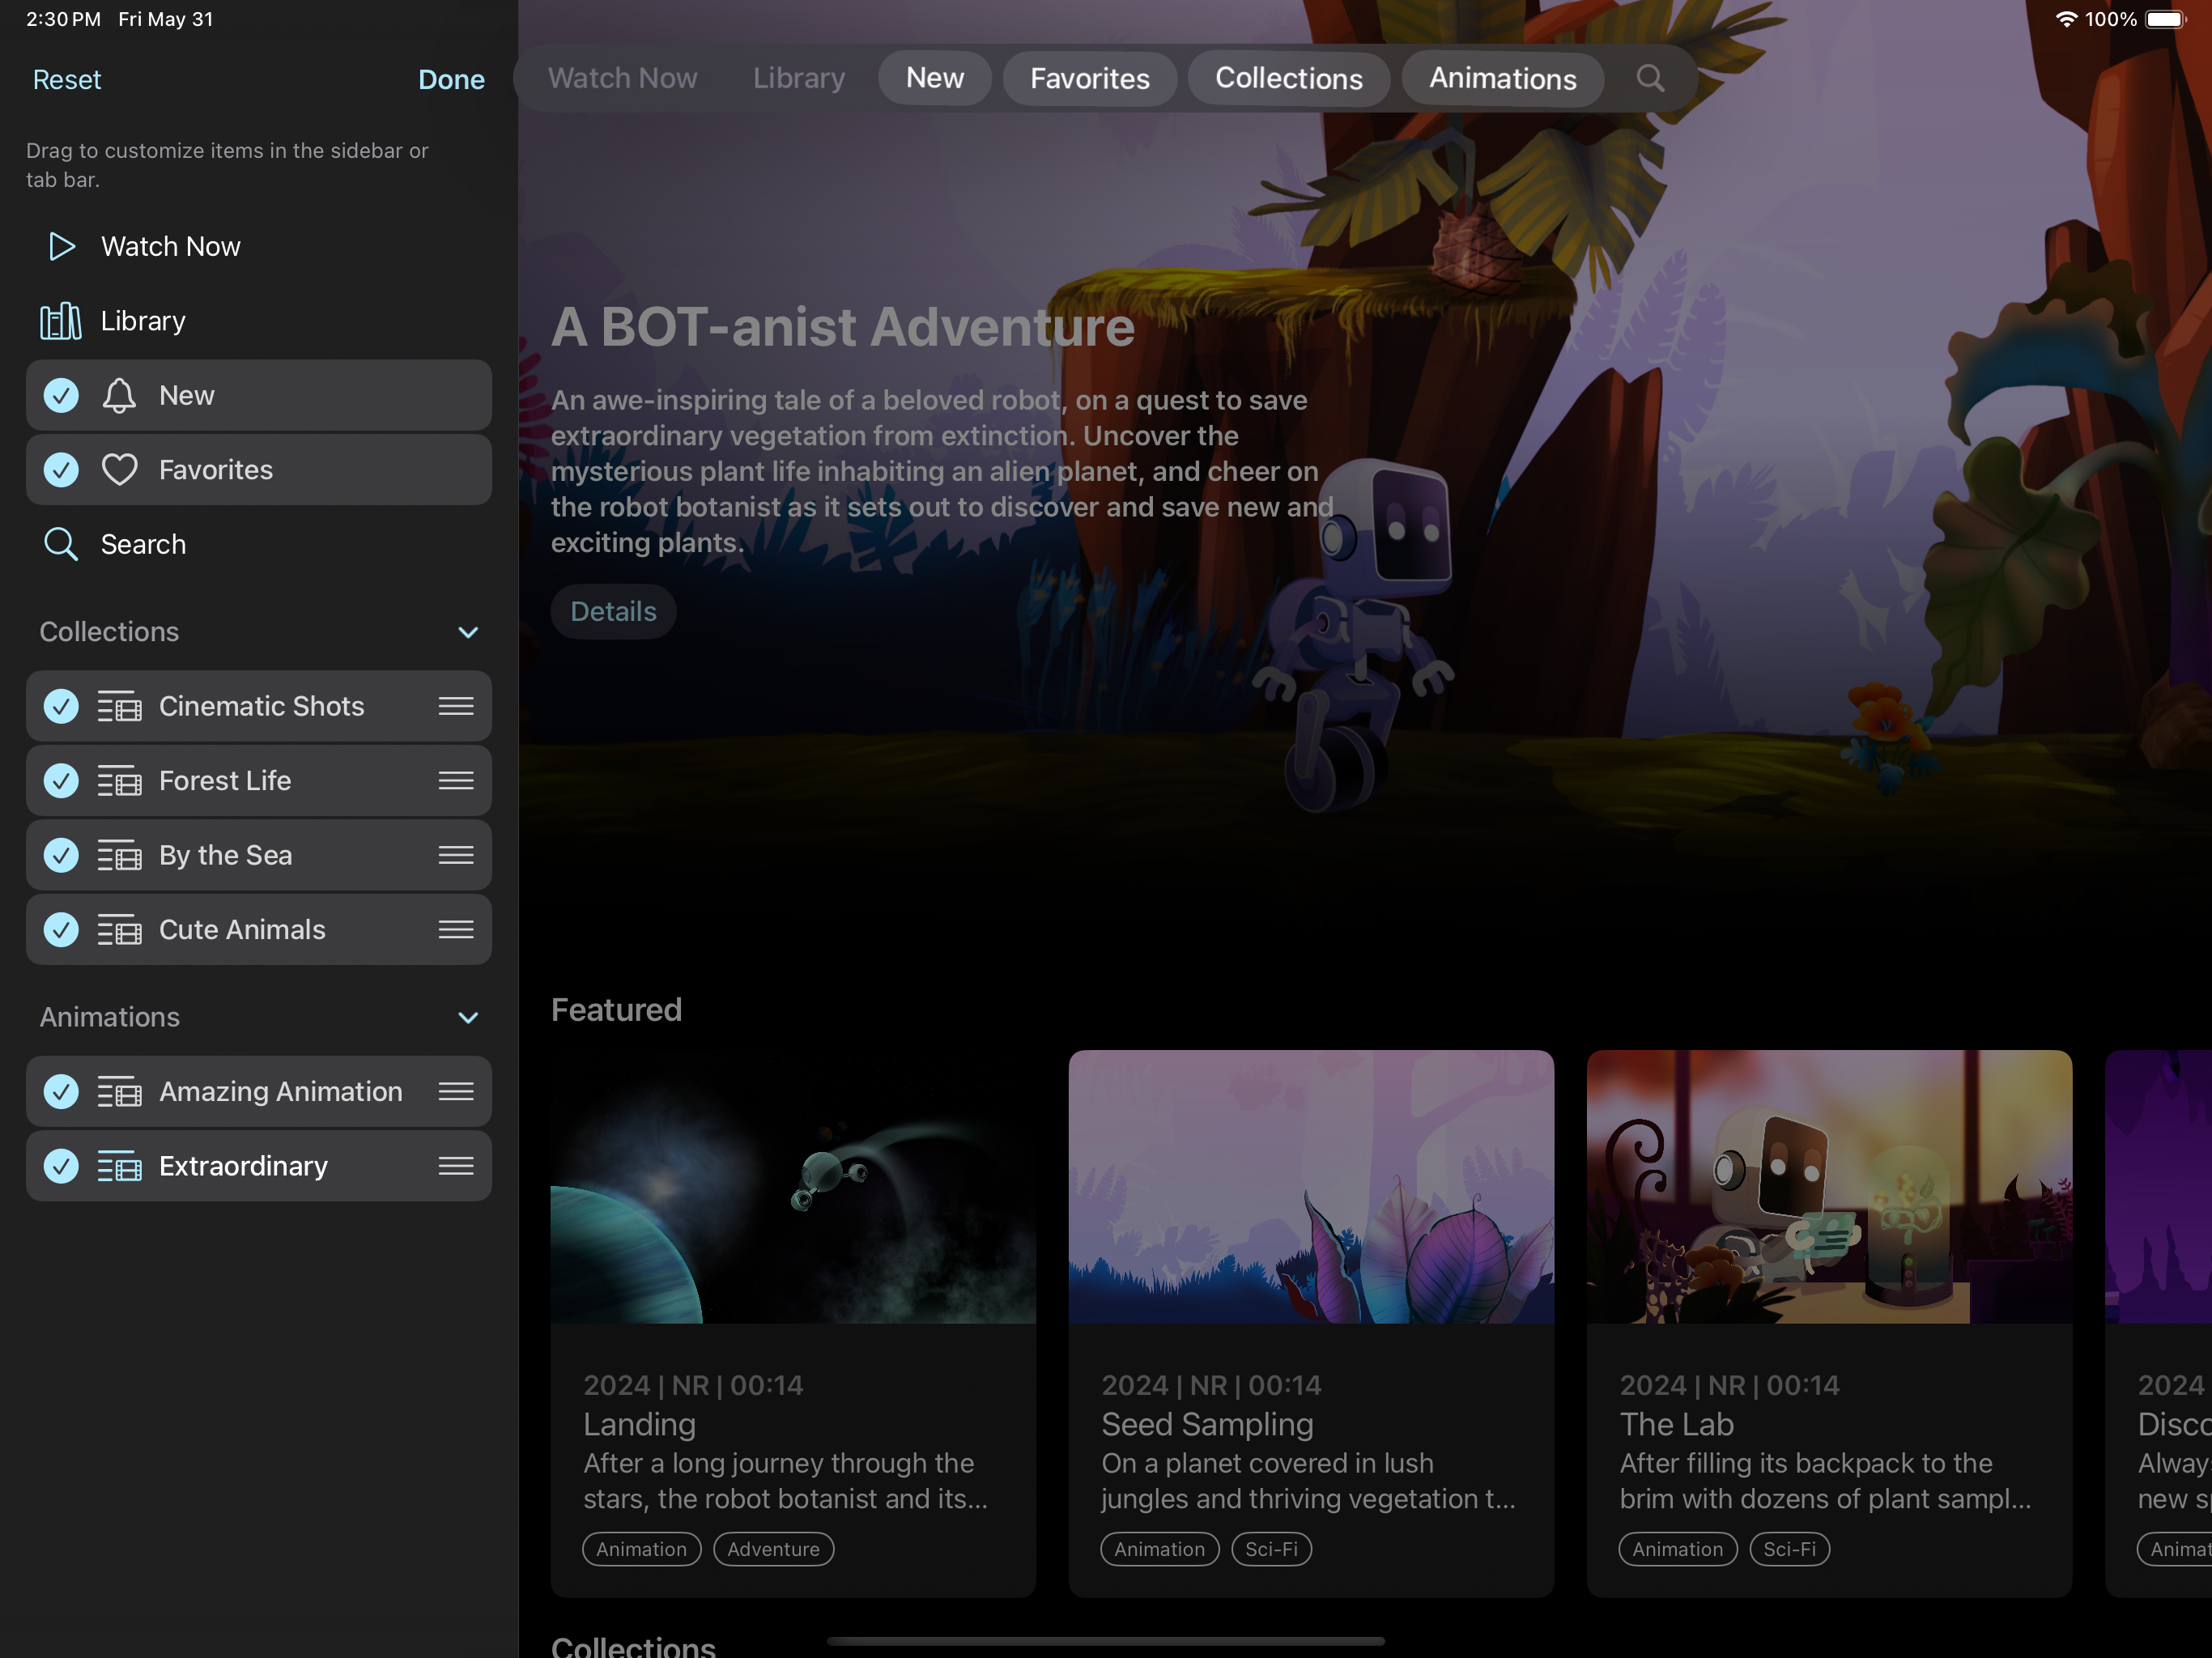Click the Watch Now play icon in sidebar

pos(61,247)
